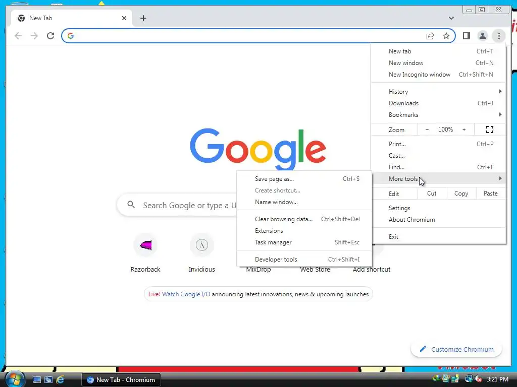The height and width of the screenshot is (387, 517).
Task: Open the side panel icon
Action: pyautogui.click(x=466, y=36)
